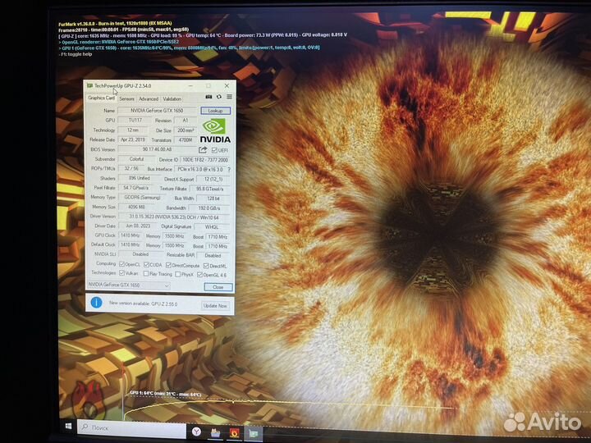Click the BIOS export share icon
Viewport: 591px width, 443px height.
point(203,150)
